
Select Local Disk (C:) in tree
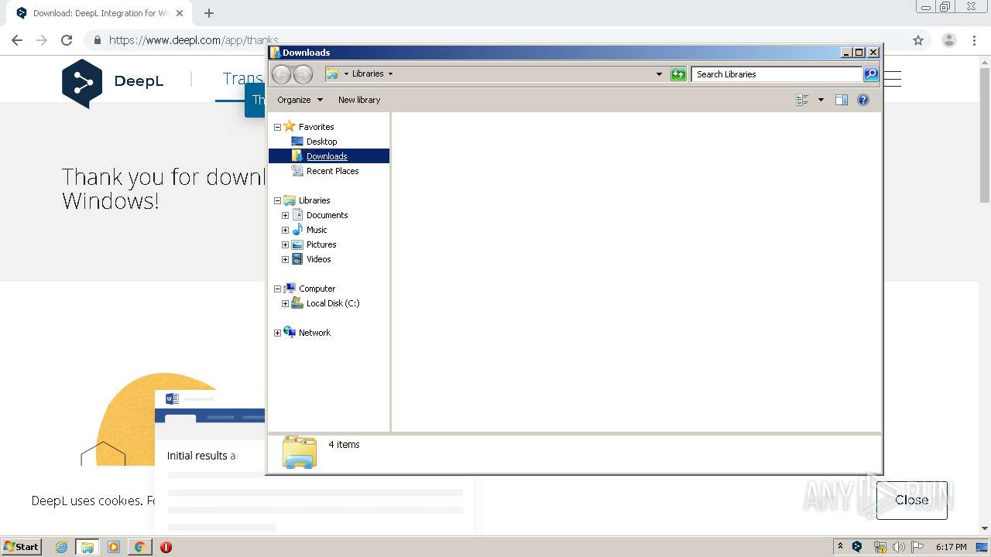coord(333,303)
